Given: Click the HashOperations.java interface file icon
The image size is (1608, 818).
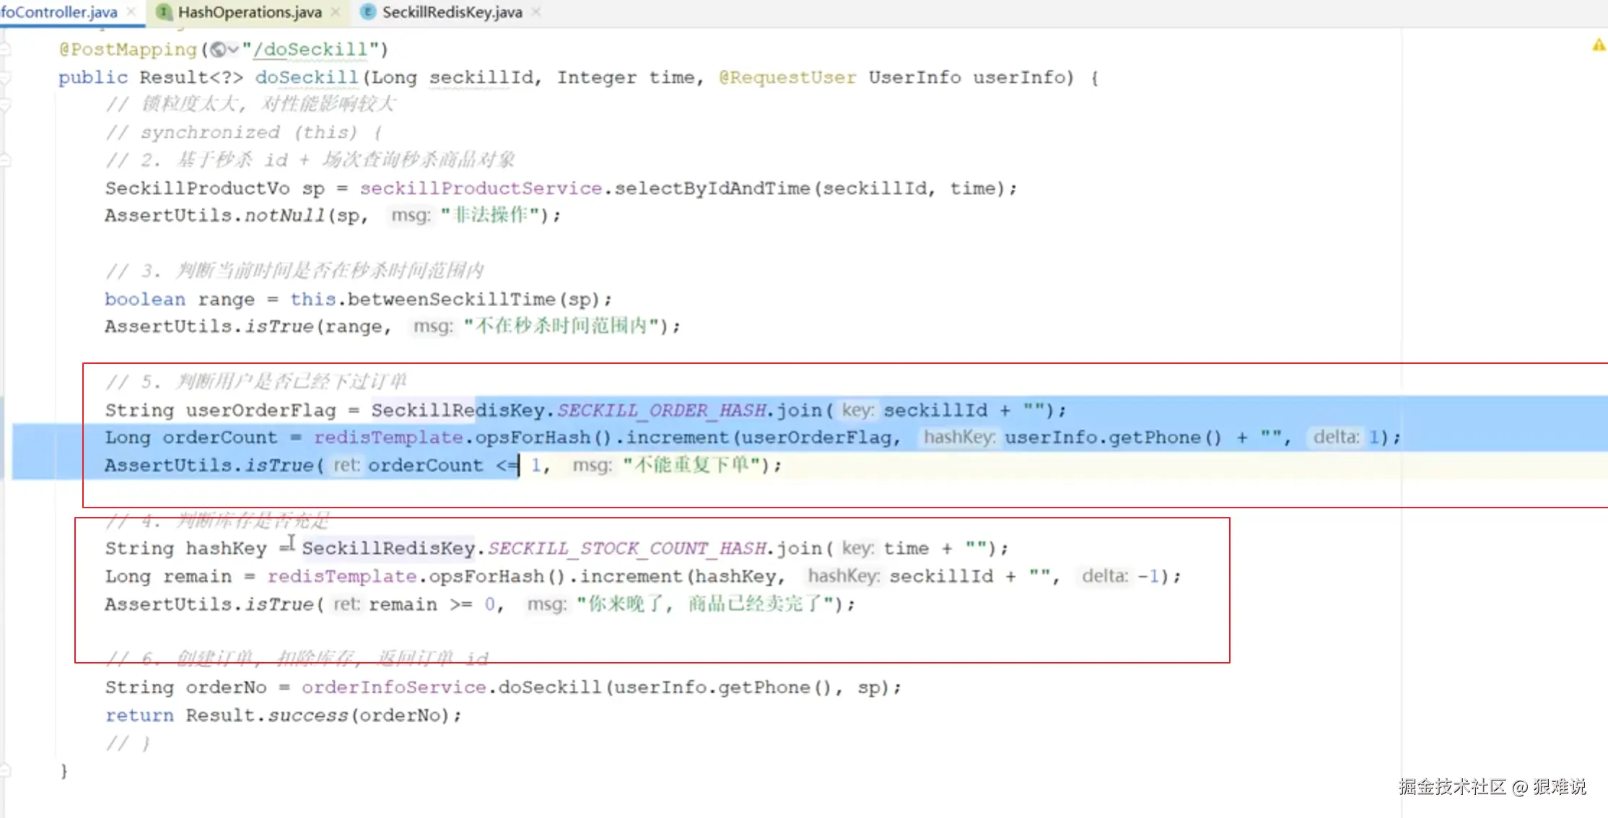Looking at the screenshot, I should 164,12.
